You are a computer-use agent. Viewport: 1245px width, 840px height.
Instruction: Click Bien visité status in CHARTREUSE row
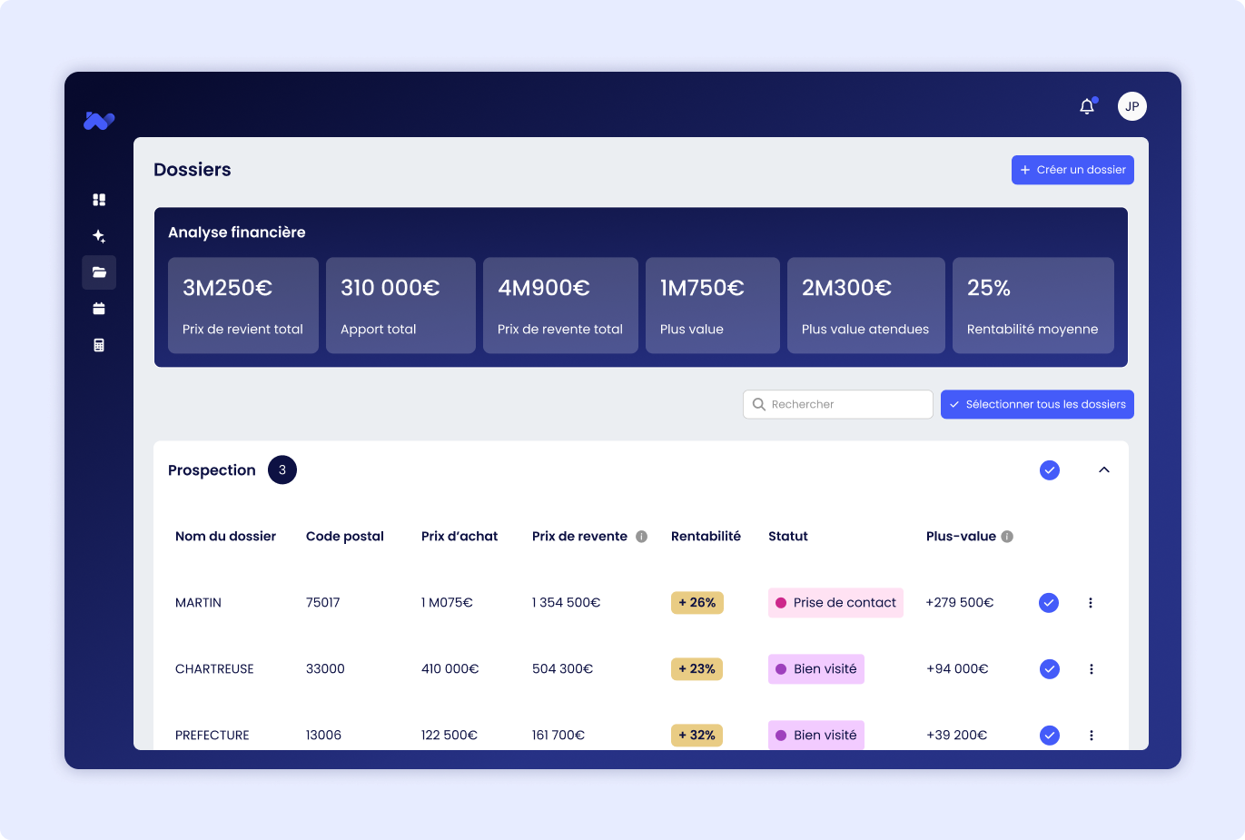[x=816, y=669]
